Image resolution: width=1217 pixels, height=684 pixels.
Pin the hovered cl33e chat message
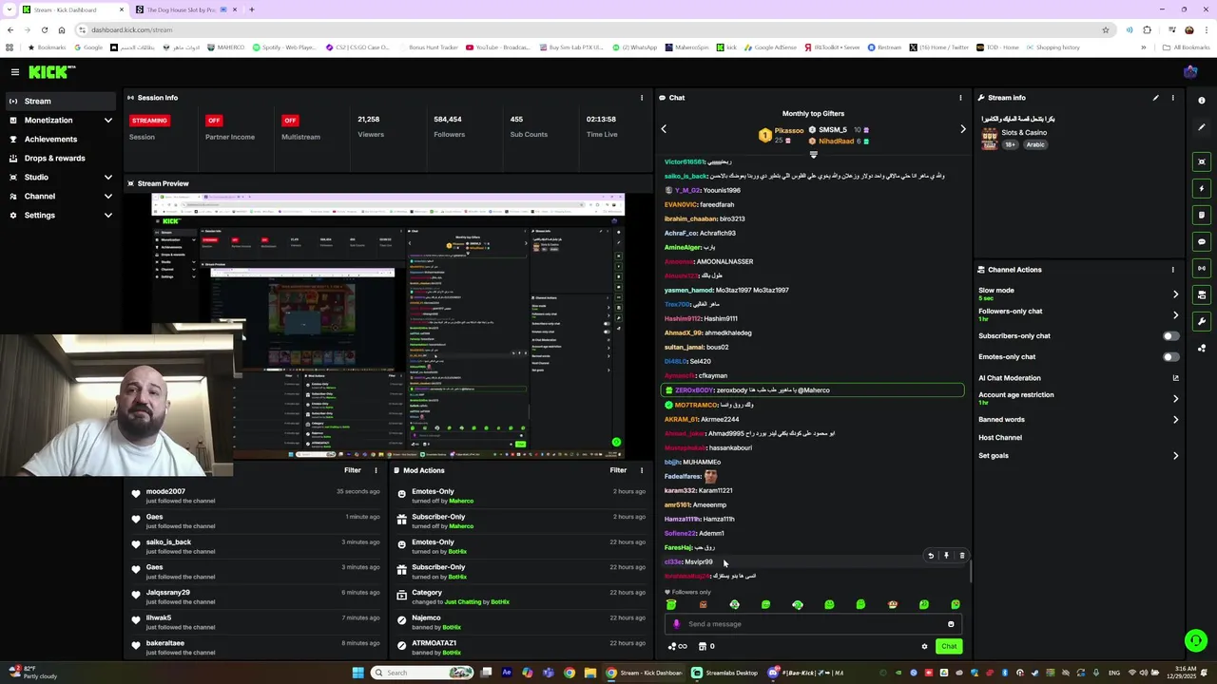(x=946, y=556)
